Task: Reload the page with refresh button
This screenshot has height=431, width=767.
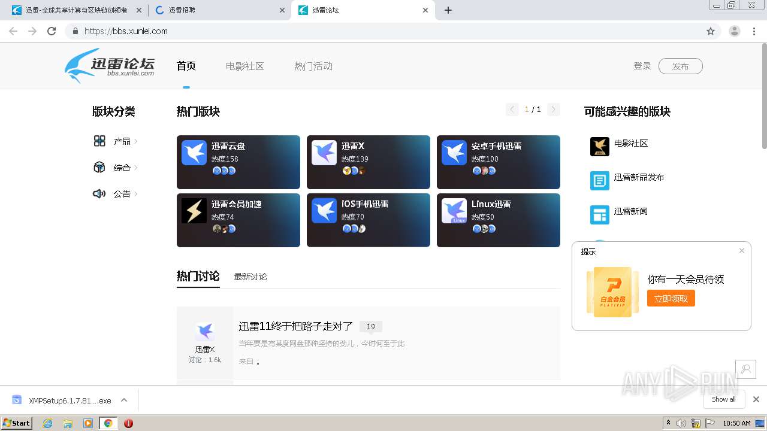Action: pyautogui.click(x=52, y=31)
